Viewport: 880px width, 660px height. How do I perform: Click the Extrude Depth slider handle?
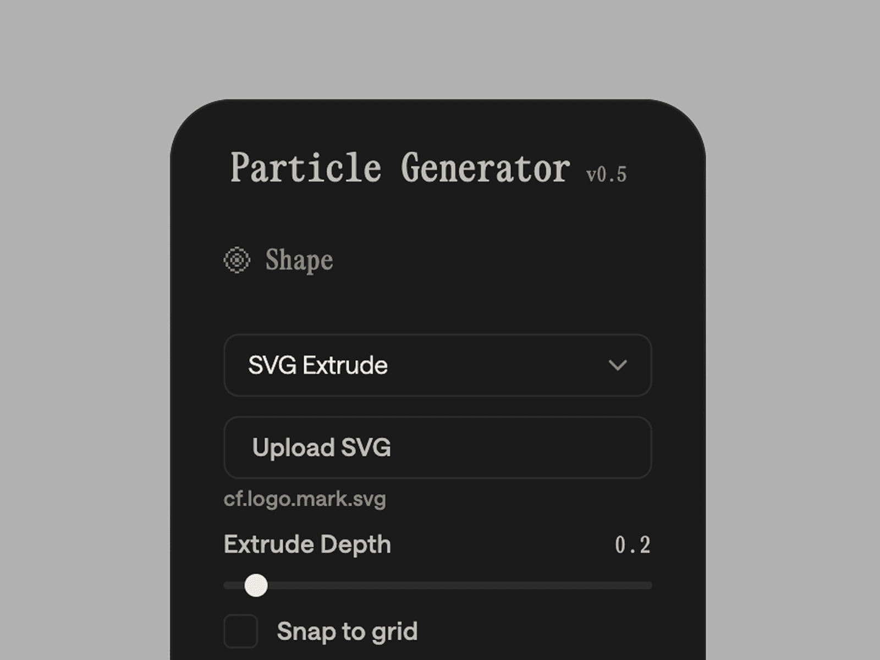pyautogui.click(x=256, y=585)
